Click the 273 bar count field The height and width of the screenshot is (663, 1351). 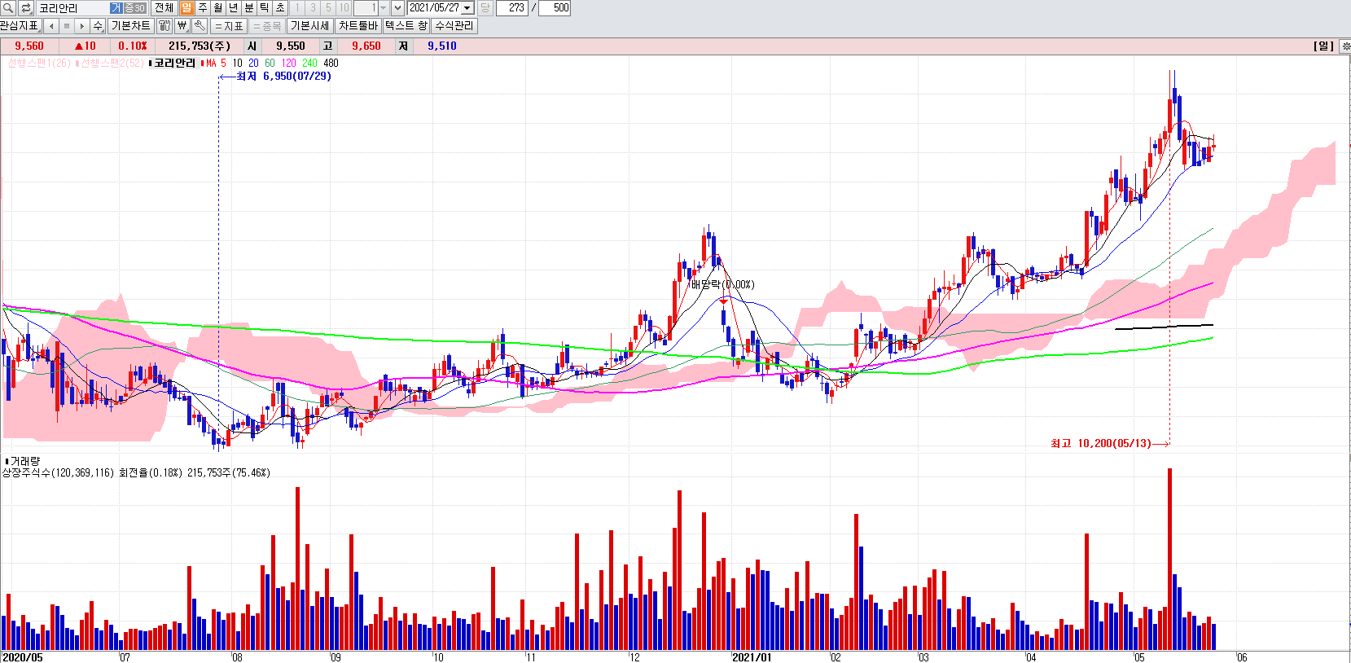(512, 8)
